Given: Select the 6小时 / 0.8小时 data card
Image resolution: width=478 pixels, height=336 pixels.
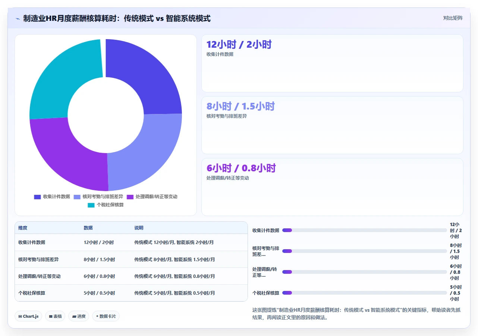Looking at the screenshot, I should click(x=332, y=187).
